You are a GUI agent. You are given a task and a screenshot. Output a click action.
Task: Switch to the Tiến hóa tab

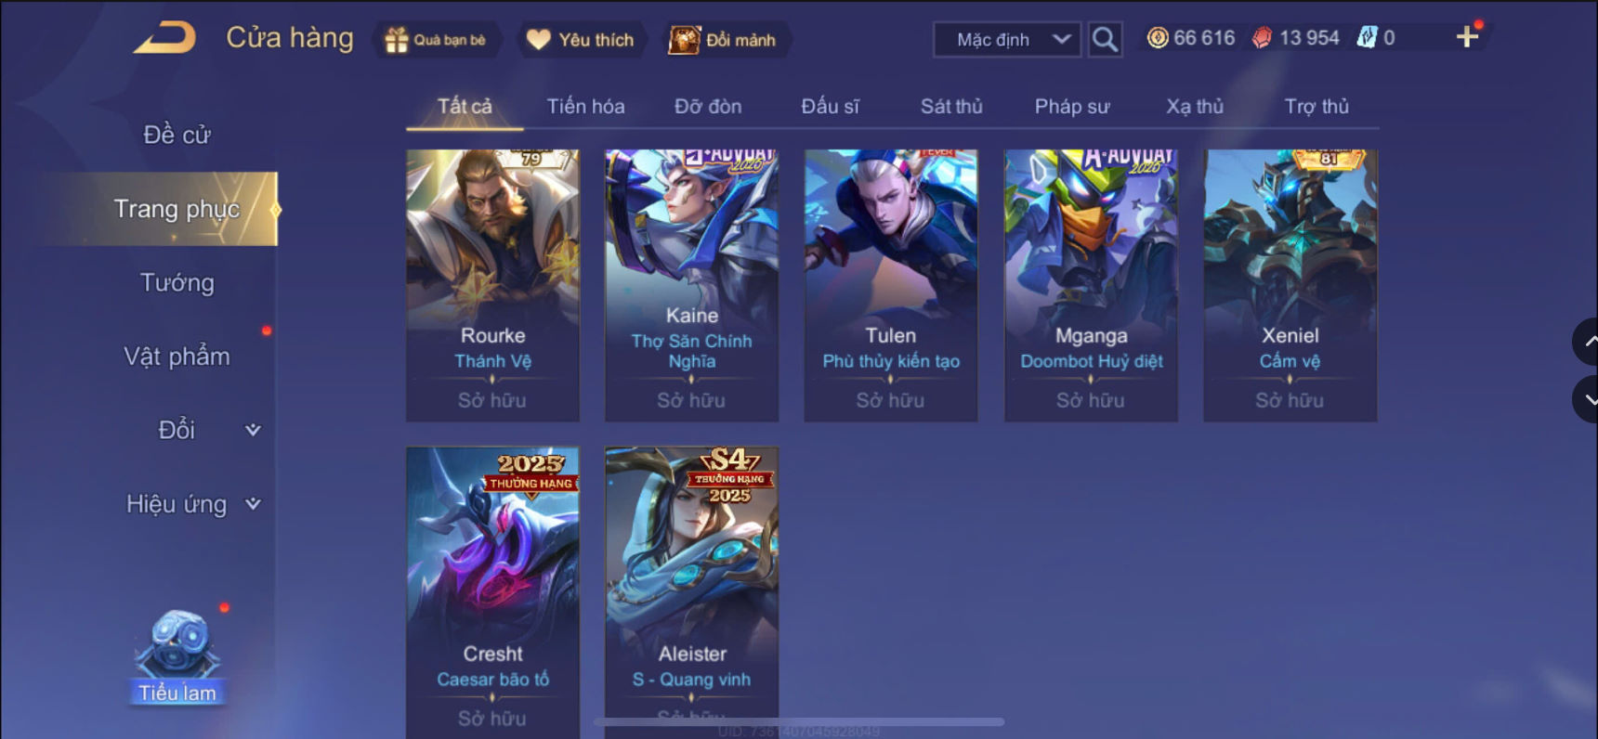pos(585,107)
